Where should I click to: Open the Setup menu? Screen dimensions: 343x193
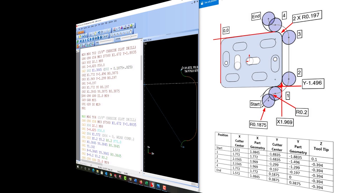click(92, 26)
